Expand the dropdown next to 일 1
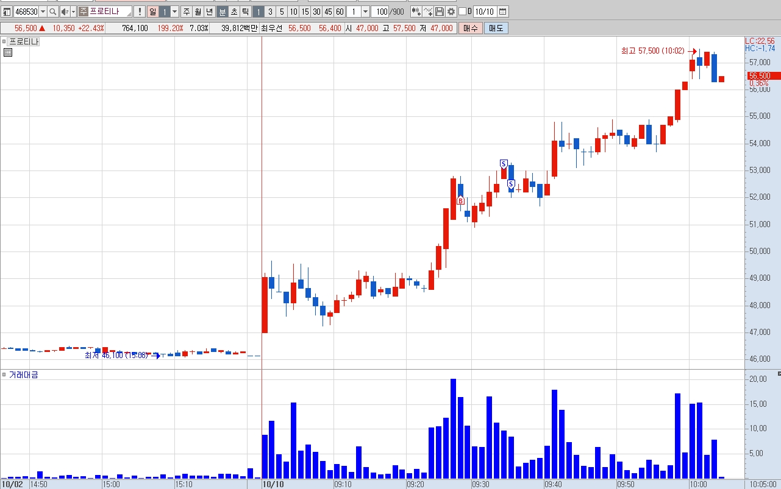Screen dimensions: 781x489 pos(174,12)
